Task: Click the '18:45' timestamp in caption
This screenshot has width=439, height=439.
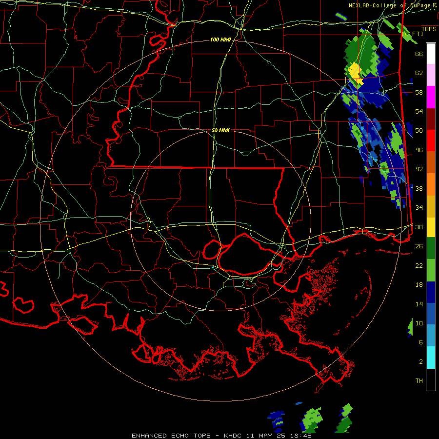Action: [x=300, y=436]
